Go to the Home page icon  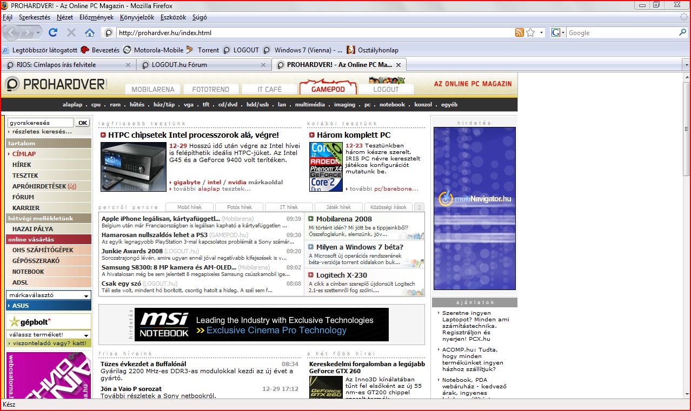point(89,32)
